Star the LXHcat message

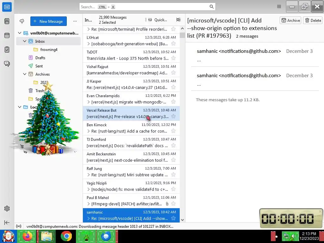click(173, 44)
